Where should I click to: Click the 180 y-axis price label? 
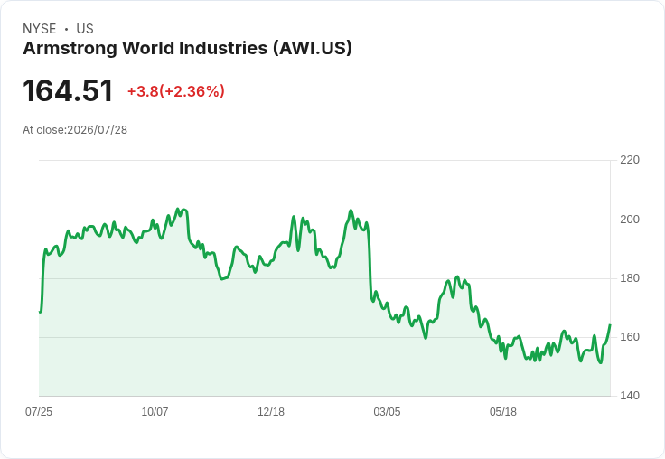[x=630, y=278]
